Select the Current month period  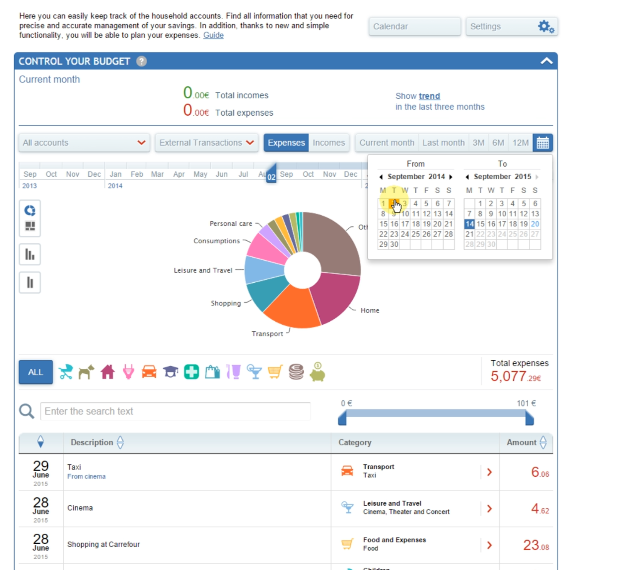point(387,143)
